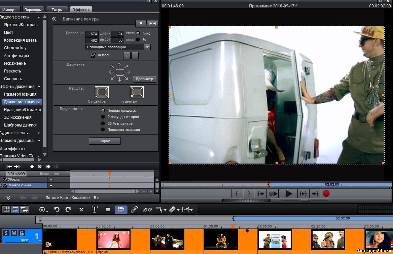Collapse panel with double down chevron
The width and height of the screenshot is (393, 254).
point(8,198)
